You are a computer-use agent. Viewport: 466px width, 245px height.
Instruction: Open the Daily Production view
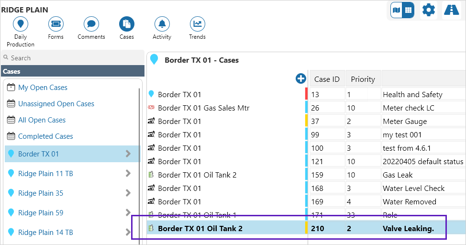20,24
